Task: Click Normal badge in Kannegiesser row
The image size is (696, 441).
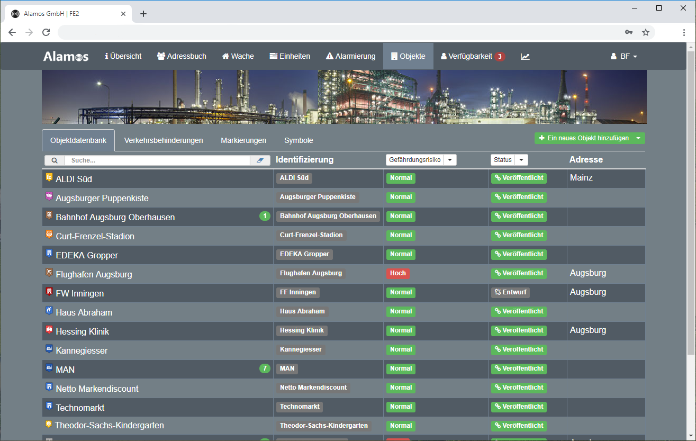Action: tap(401, 349)
